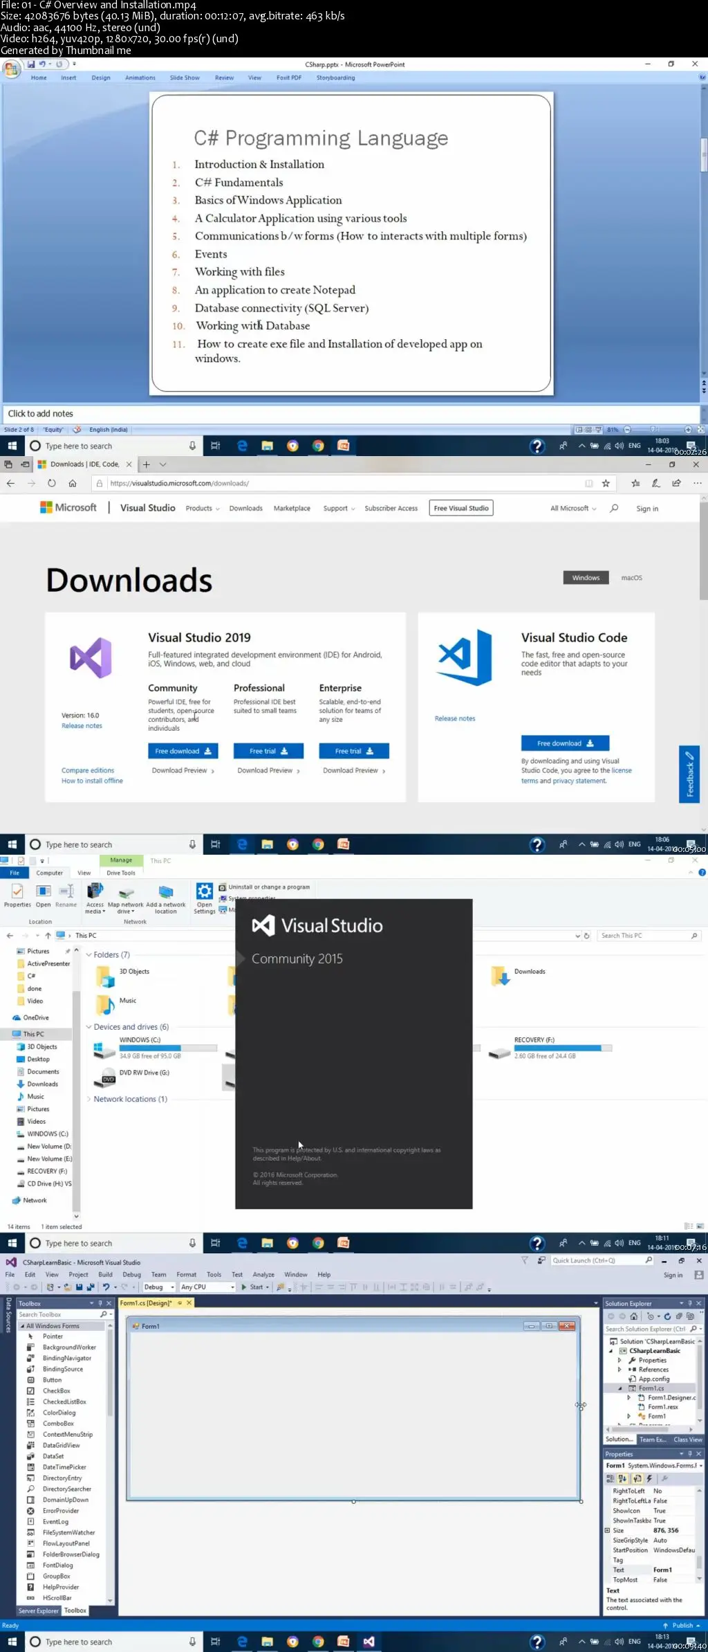This screenshot has width=708, height=1652.
Task: Switch to the Drive Tools tab in Explorer
Action: pyautogui.click(x=121, y=873)
